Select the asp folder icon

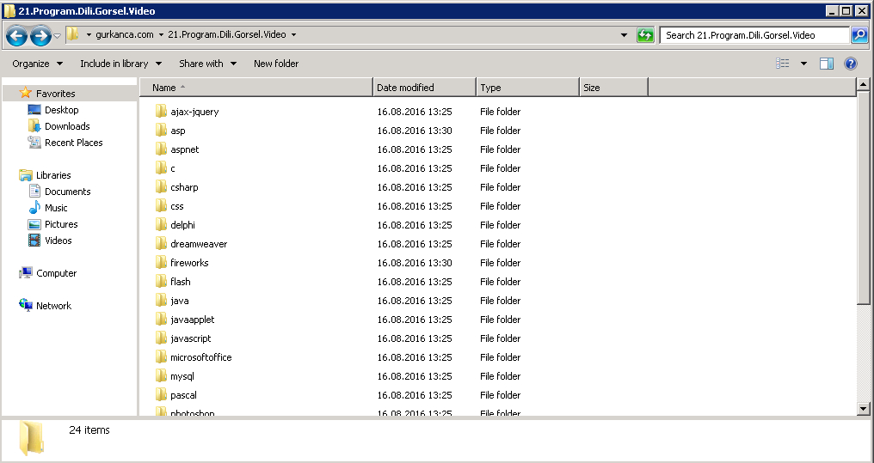tap(161, 131)
